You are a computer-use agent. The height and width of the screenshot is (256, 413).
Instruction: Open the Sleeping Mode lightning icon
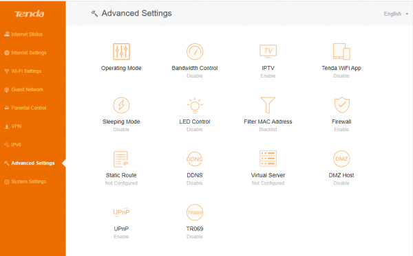click(121, 105)
